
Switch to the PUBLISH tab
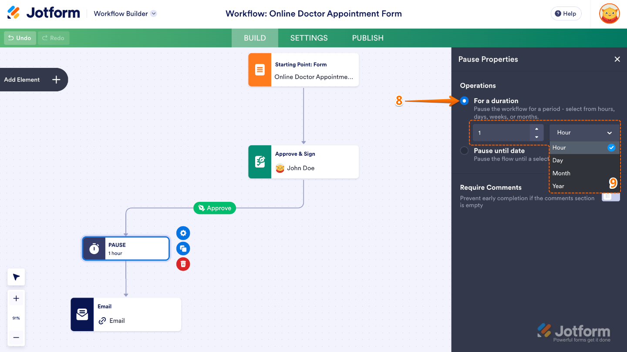coord(367,38)
